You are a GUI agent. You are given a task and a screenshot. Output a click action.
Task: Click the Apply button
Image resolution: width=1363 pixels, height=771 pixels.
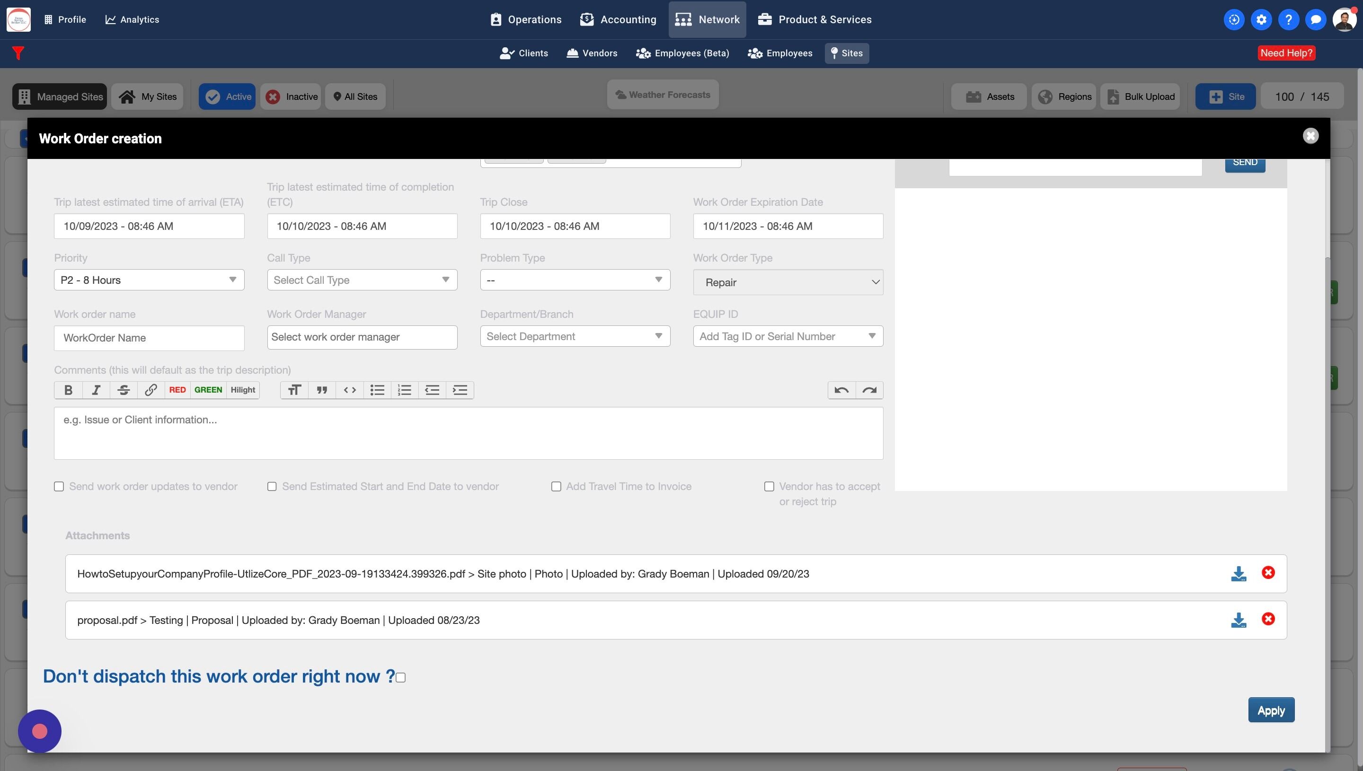coord(1271,710)
